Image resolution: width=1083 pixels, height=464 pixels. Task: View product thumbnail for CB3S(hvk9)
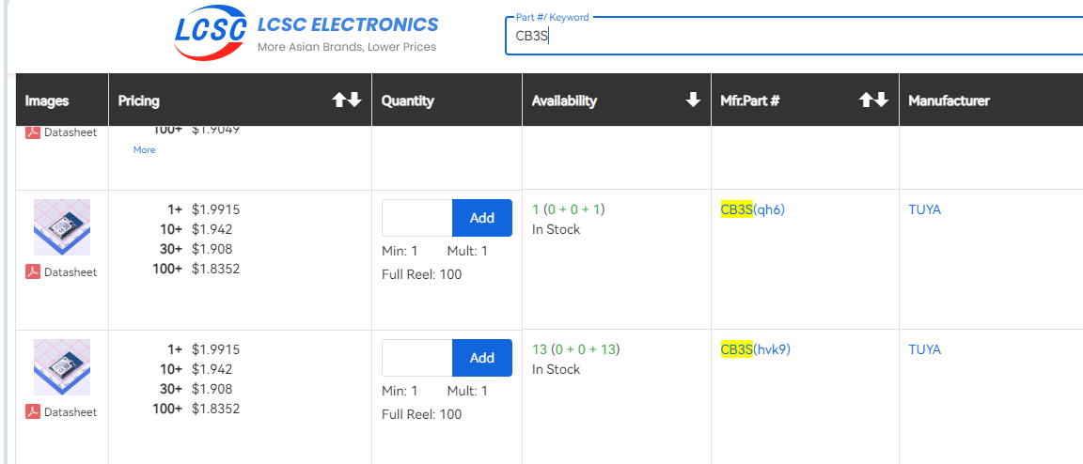point(61,366)
